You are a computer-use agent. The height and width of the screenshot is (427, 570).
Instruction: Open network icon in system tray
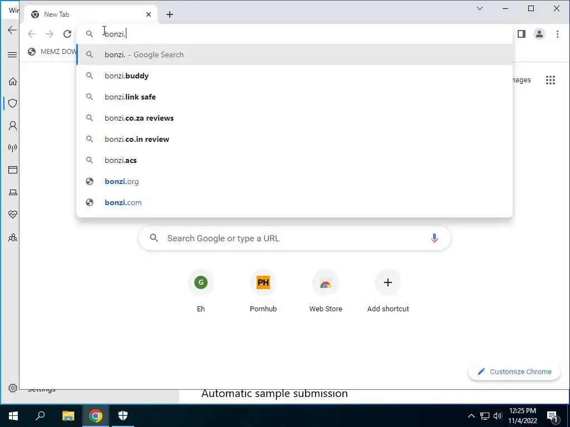(485, 416)
